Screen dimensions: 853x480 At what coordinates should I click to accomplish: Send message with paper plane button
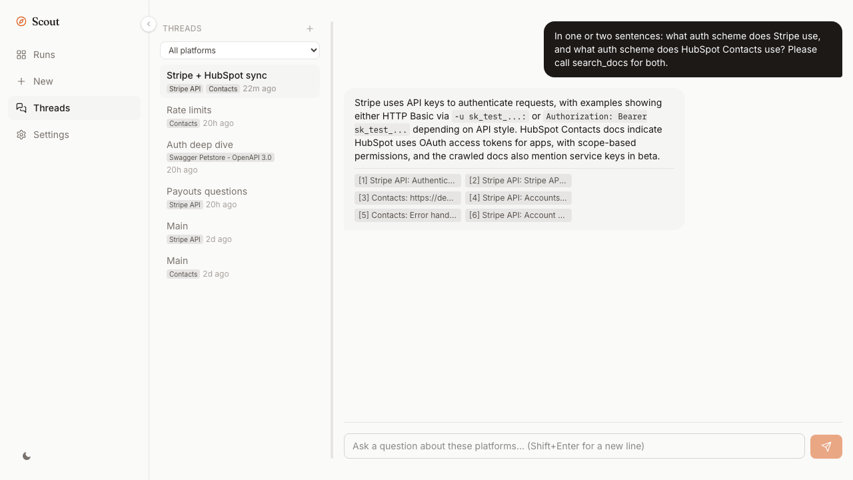(826, 447)
